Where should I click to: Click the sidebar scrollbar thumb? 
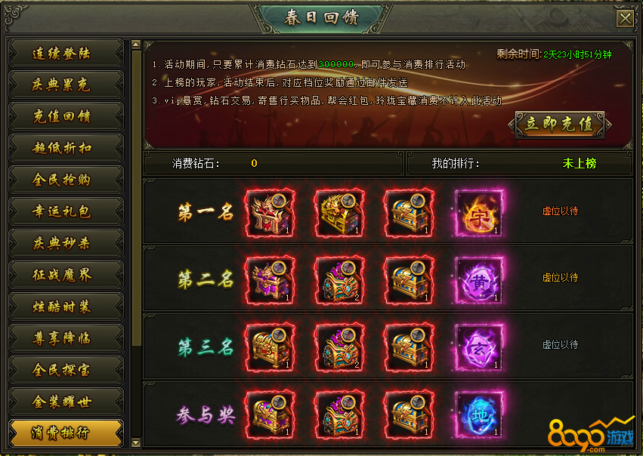[136, 199]
